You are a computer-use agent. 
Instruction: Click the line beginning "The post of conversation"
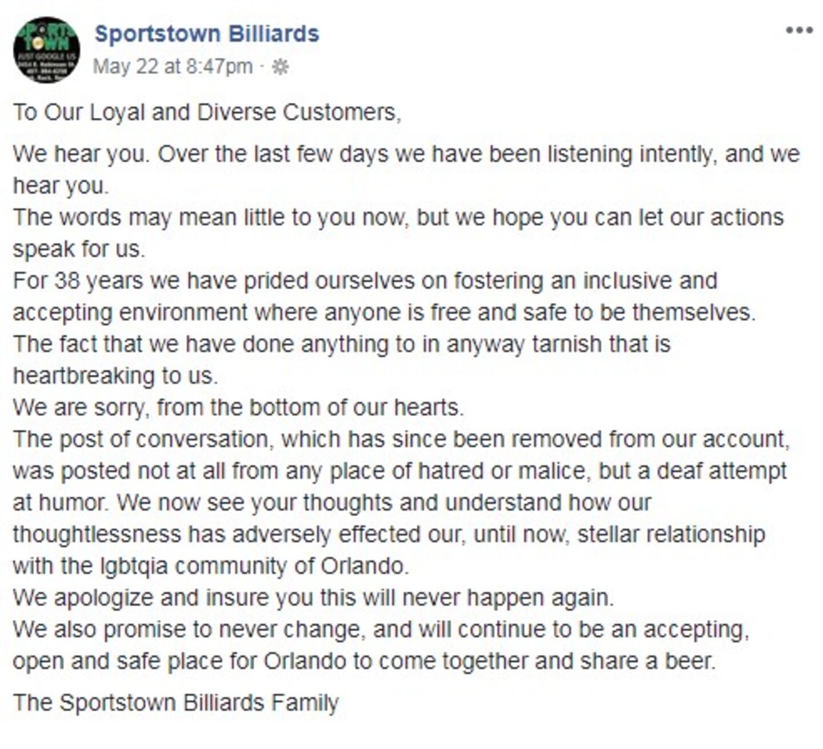tap(401, 439)
